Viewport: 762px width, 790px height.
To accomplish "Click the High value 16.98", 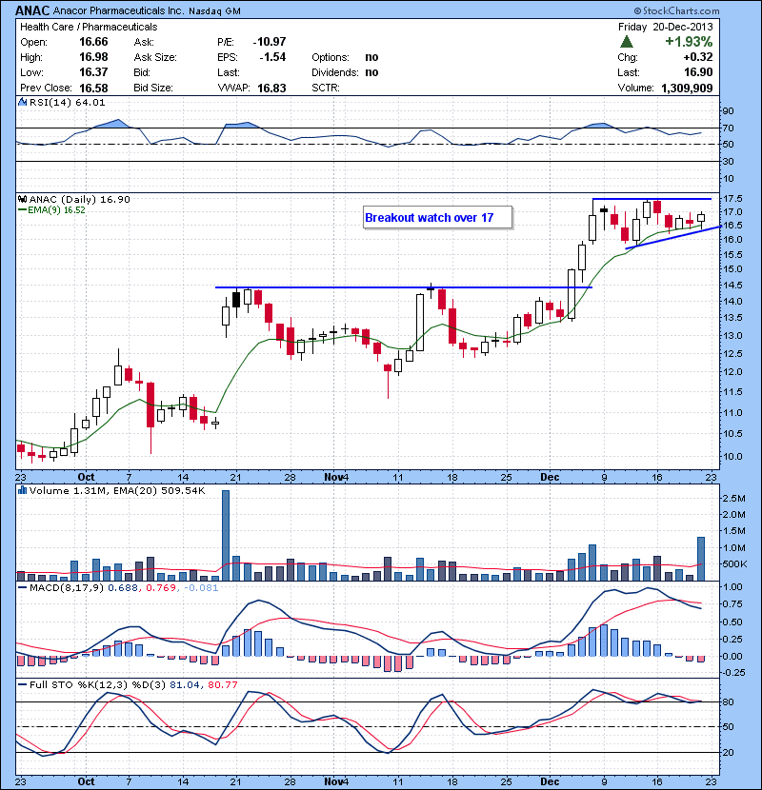I will coord(93,57).
